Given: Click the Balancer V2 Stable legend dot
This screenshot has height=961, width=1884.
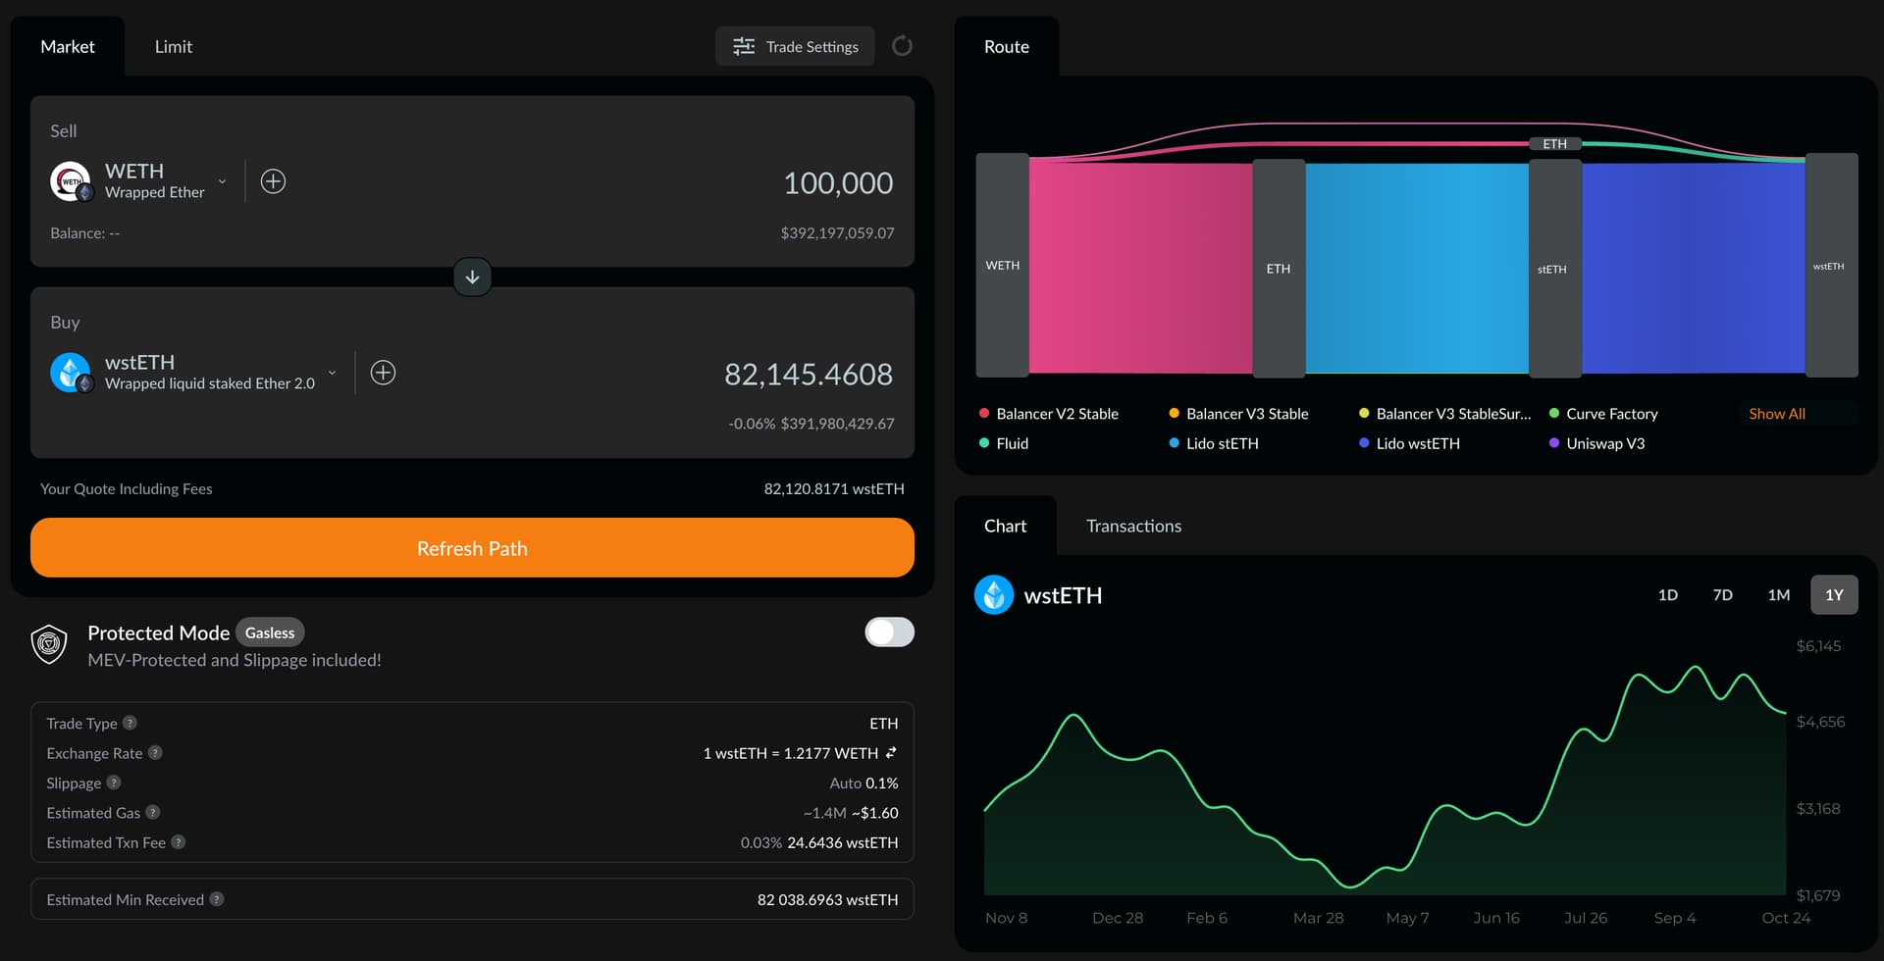Looking at the screenshot, I should click(x=984, y=414).
